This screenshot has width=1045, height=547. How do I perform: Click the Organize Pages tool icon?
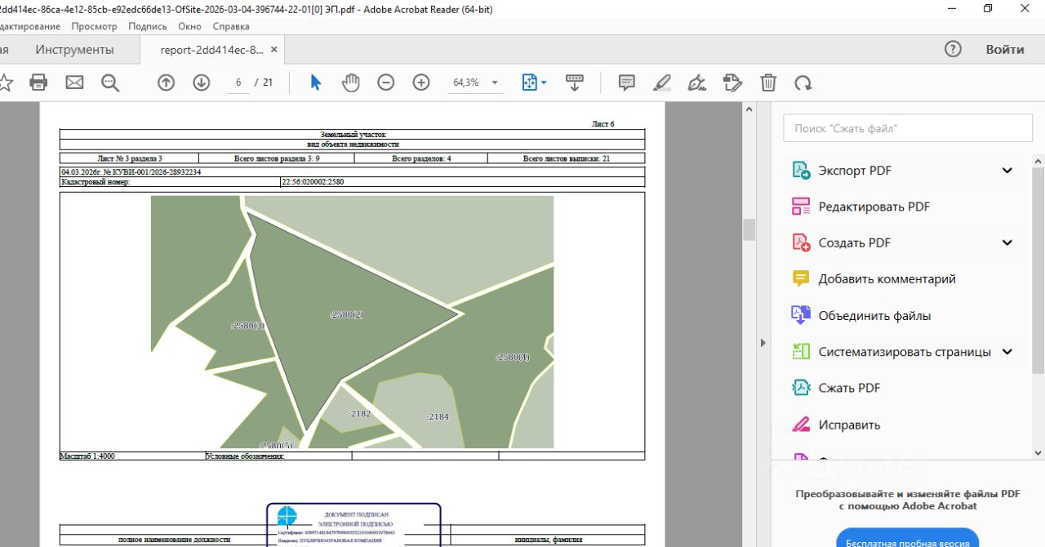801,352
